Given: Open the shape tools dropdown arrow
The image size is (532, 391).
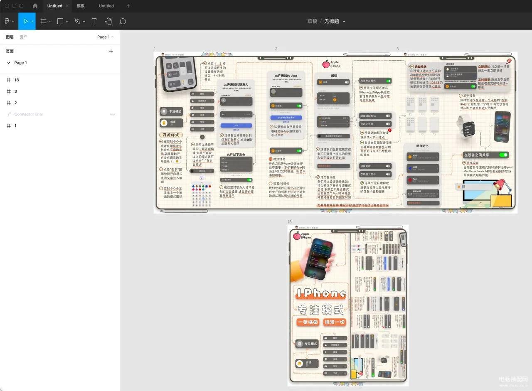Looking at the screenshot, I should click(x=66, y=22).
